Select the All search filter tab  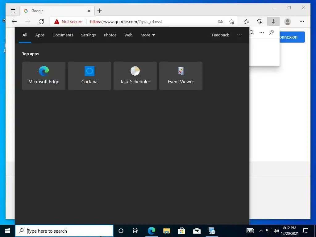coord(25,35)
